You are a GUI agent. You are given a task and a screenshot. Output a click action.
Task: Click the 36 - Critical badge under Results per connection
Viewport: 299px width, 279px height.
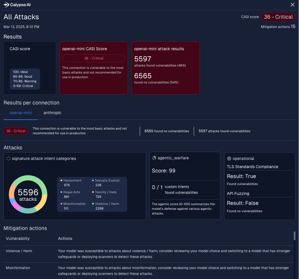click(16, 131)
